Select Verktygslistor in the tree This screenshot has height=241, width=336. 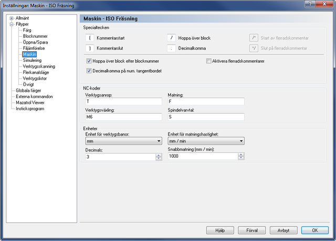[35, 78]
